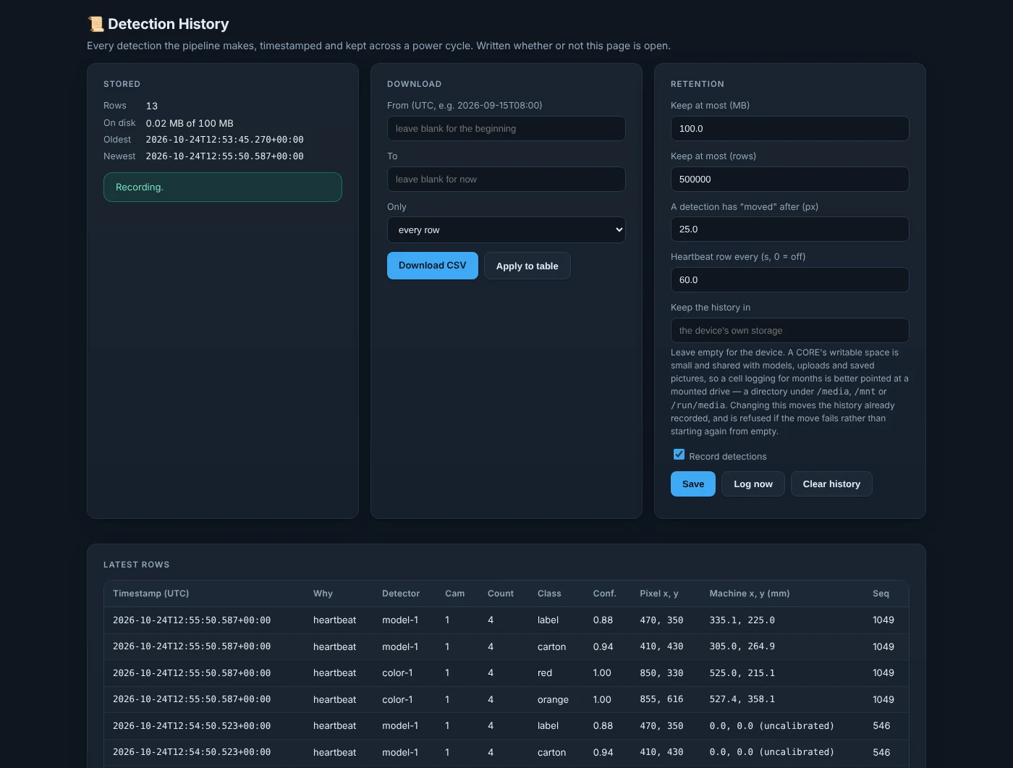Click the Cam column header
This screenshot has width=1013, height=768.
[454, 594]
